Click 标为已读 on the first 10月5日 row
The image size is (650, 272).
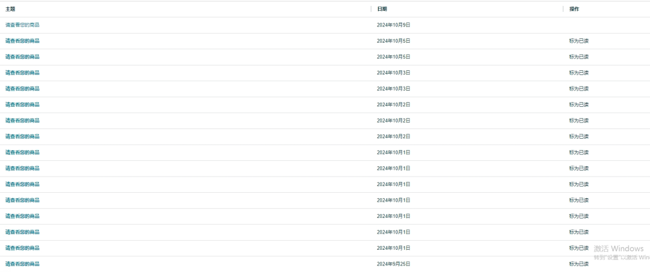[579, 41]
